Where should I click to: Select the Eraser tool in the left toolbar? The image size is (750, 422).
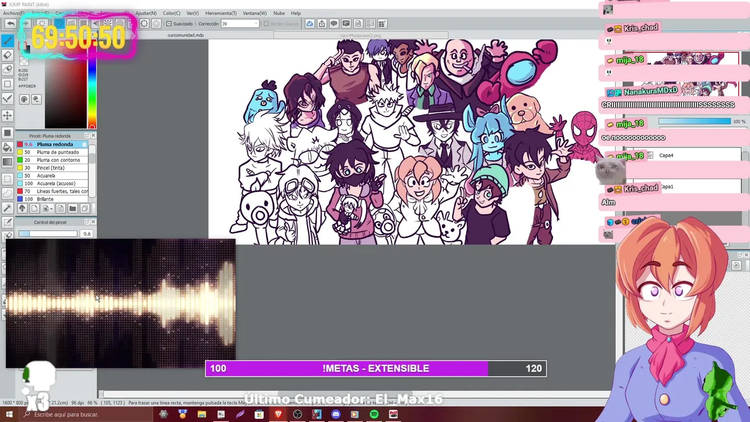point(8,55)
